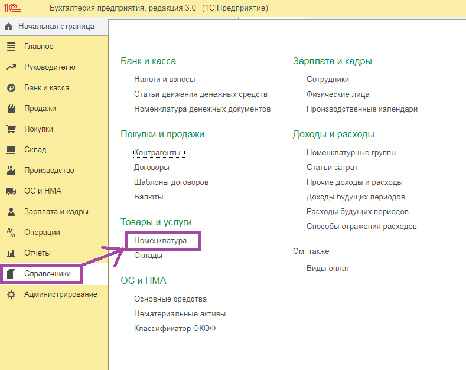The height and width of the screenshot is (370, 466).
Task: Open the Склады directory
Action: (x=148, y=256)
